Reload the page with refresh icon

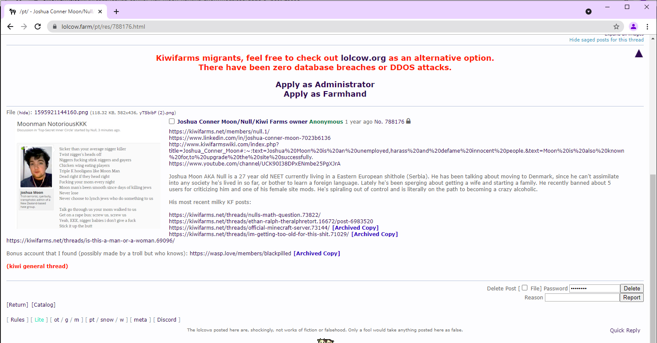point(38,27)
